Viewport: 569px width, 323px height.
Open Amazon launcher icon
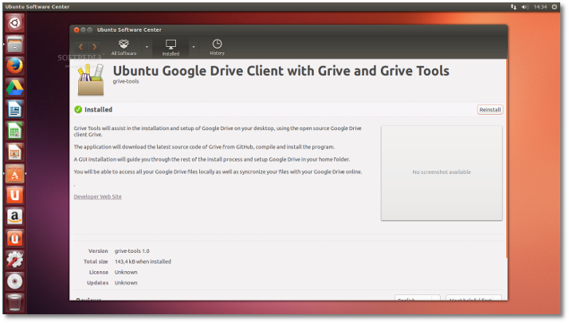[x=14, y=216]
